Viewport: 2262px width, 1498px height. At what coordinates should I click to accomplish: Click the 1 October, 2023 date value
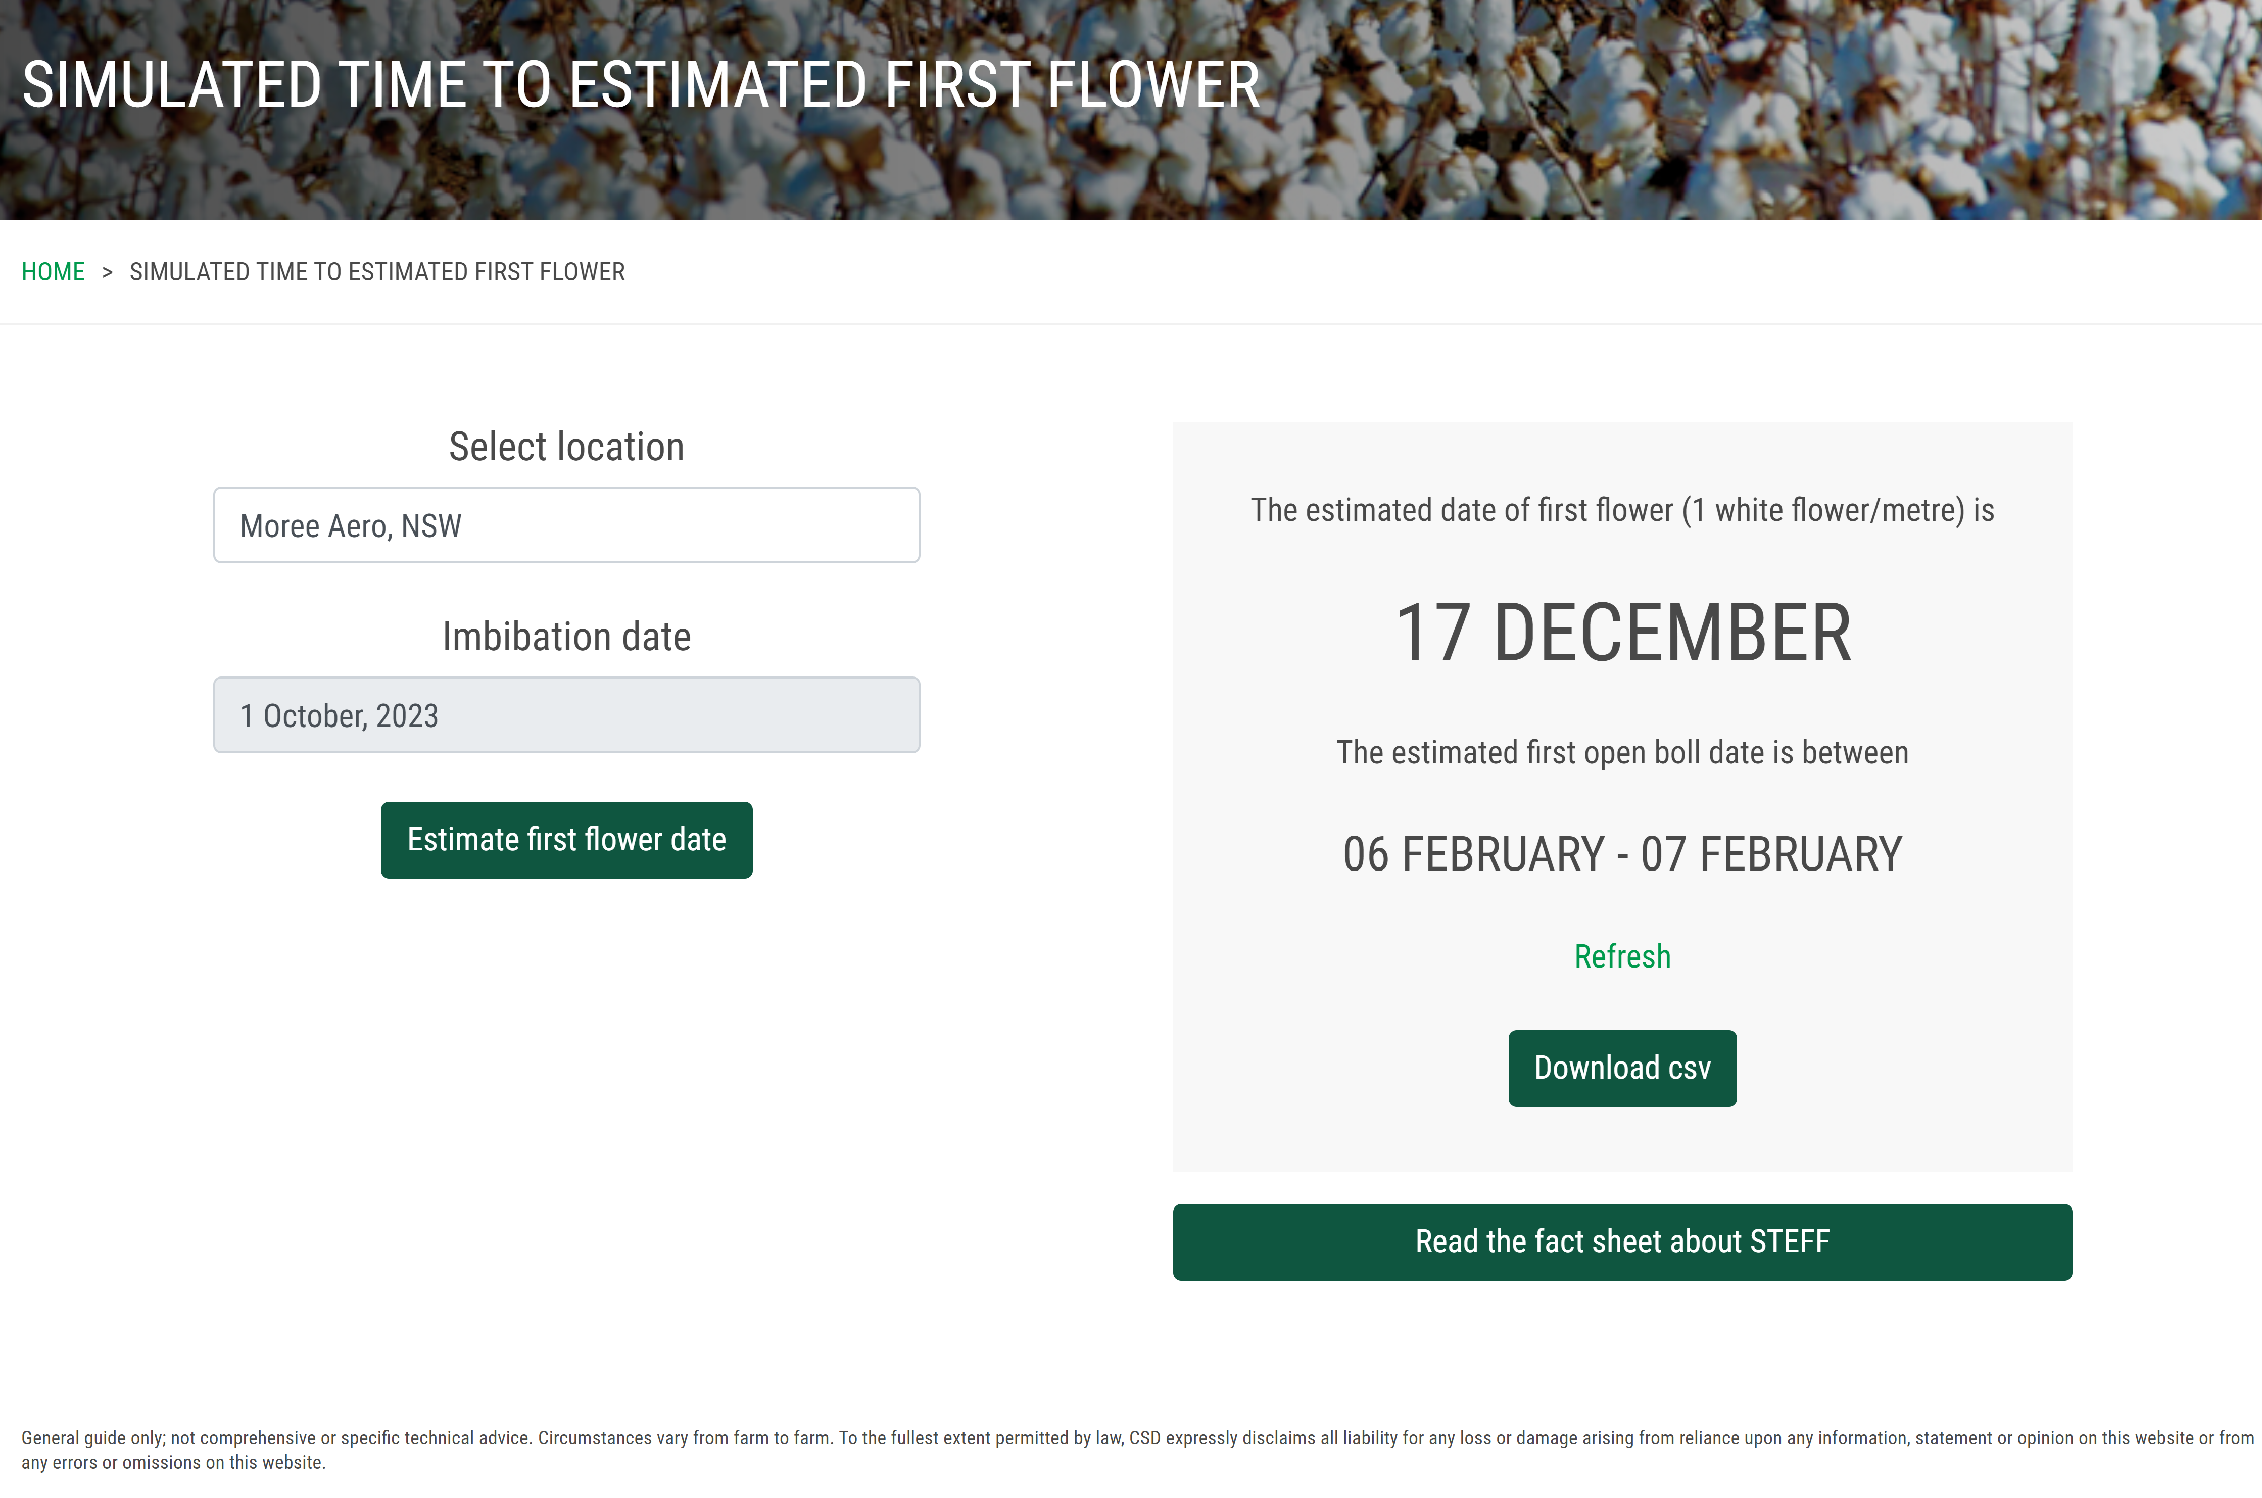339,715
